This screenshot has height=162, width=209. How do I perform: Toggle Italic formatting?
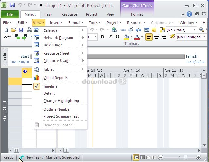pyautogui.click(x=110, y=37)
